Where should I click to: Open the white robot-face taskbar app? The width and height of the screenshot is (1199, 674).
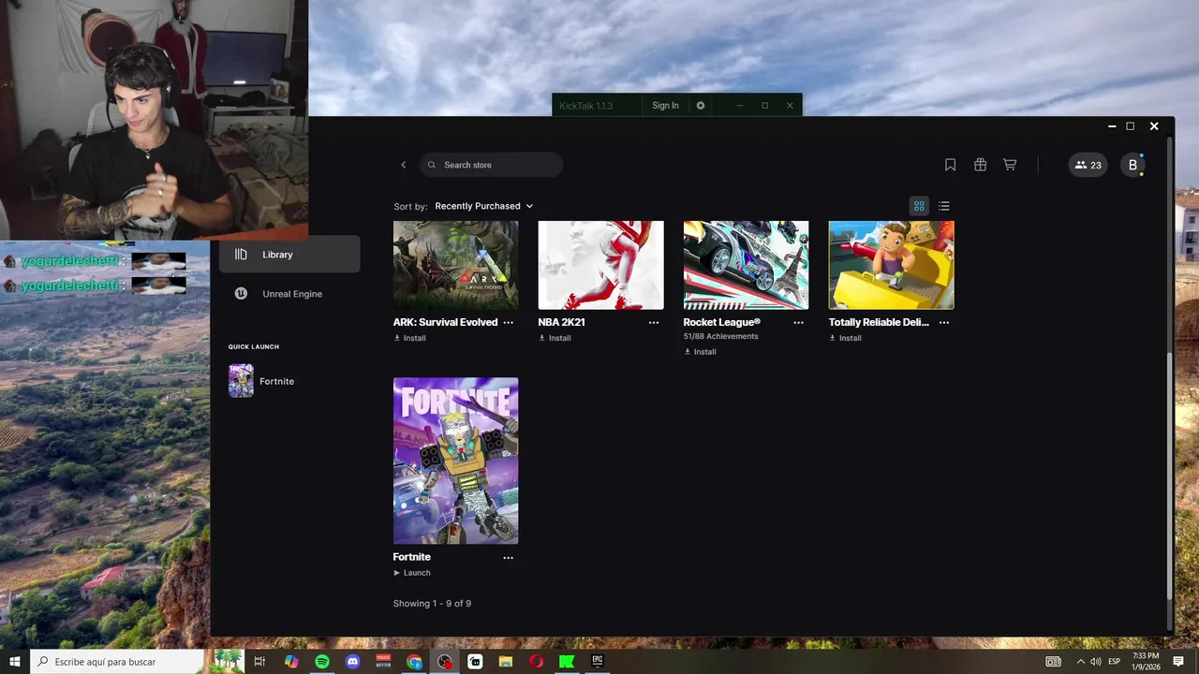[475, 662]
